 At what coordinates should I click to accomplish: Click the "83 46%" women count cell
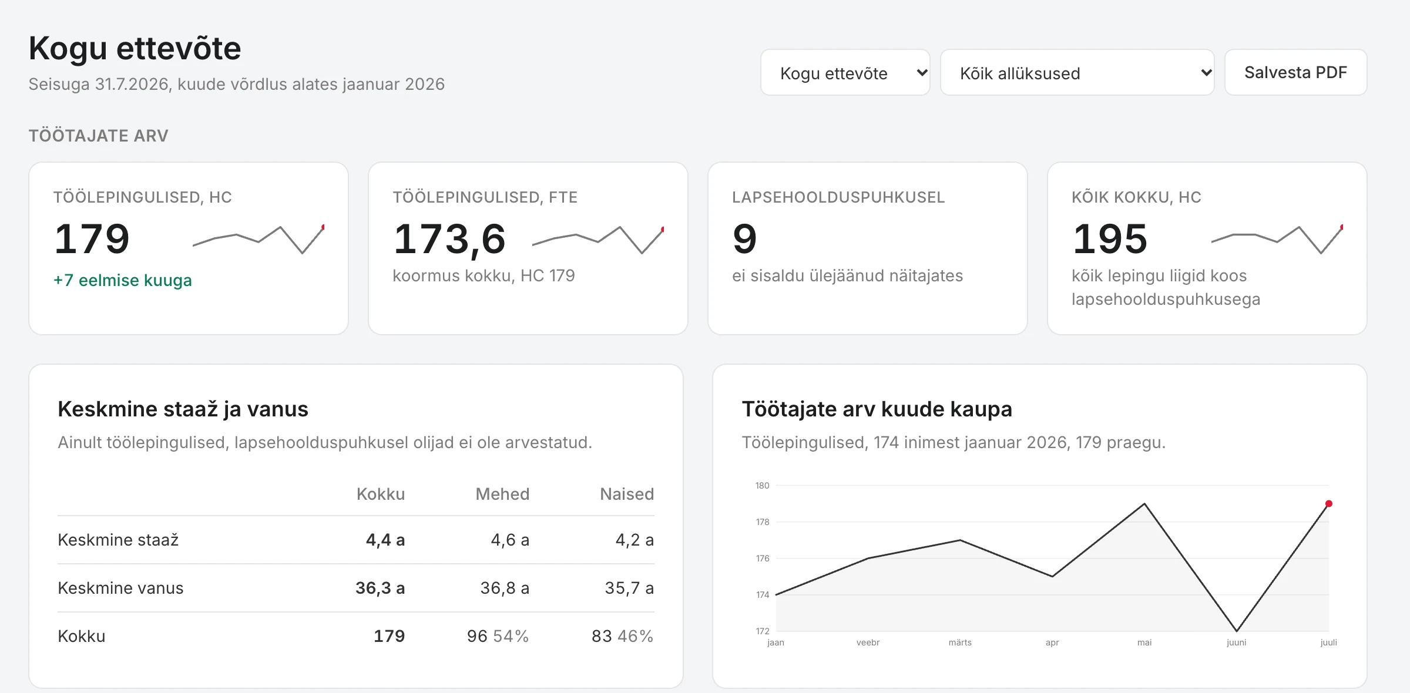623,636
